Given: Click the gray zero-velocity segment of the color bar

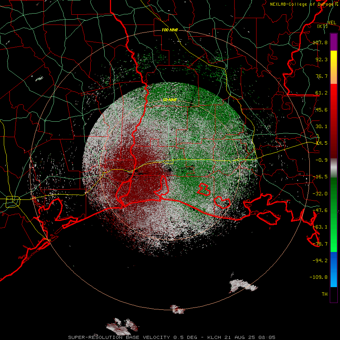Looking at the screenshot, I should [334, 168].
